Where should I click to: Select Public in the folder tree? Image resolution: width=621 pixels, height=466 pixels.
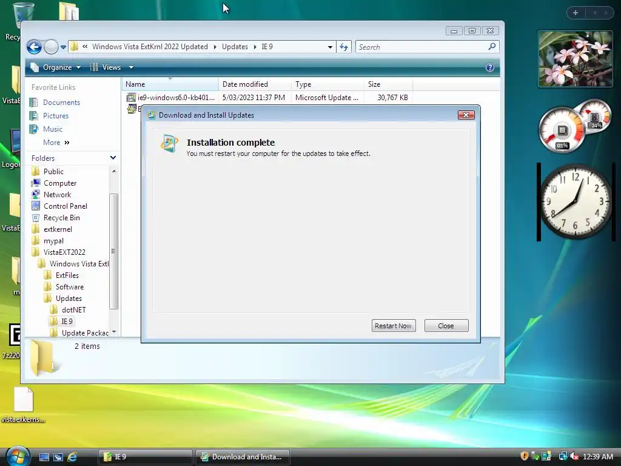tap(53, 172)
